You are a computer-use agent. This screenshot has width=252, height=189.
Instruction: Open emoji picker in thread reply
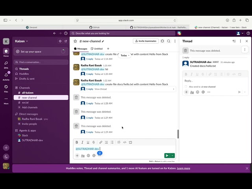(x=198, y=92)
